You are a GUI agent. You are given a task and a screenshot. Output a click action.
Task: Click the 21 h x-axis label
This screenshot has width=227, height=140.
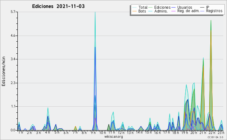(x=203, y=132)
